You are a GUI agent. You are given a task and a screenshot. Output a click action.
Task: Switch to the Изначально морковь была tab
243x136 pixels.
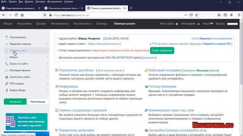click(64, 8)
